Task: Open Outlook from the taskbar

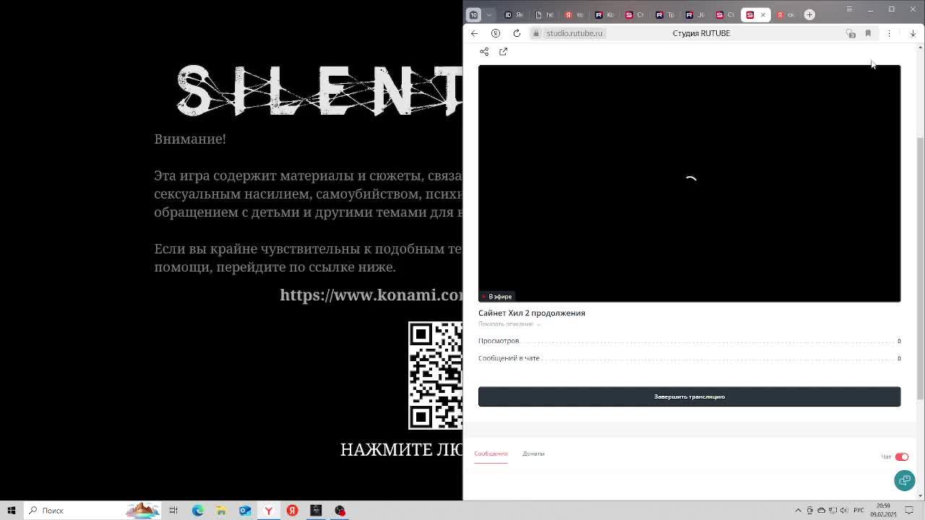Action: point(245,511)
